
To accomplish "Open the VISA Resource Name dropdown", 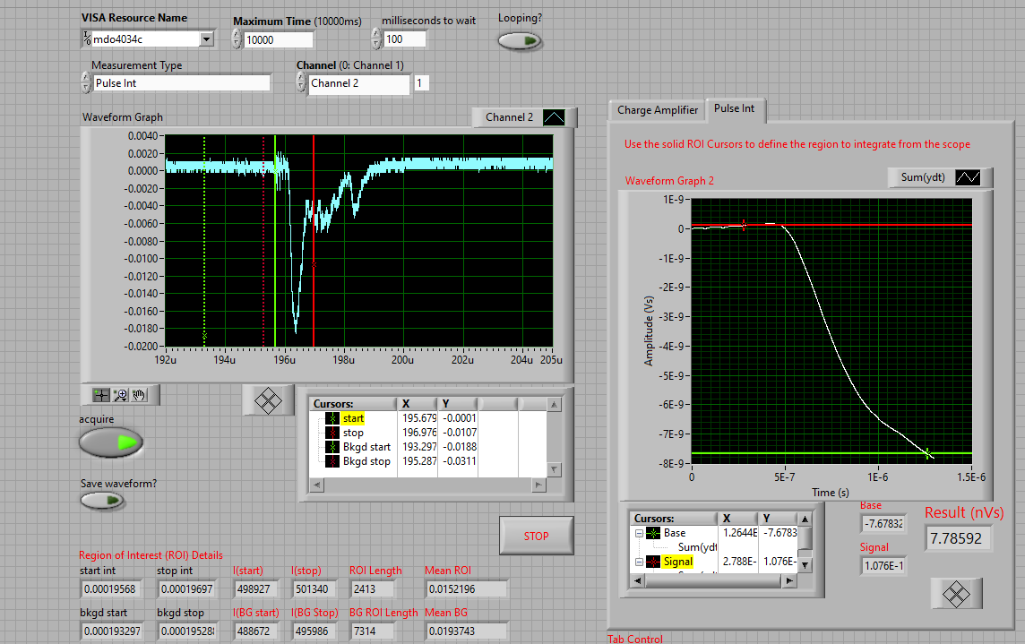I will [206, 39].
